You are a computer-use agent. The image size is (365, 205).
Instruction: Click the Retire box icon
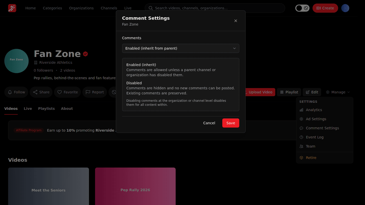pyautogui.click(x=301, y=158)
